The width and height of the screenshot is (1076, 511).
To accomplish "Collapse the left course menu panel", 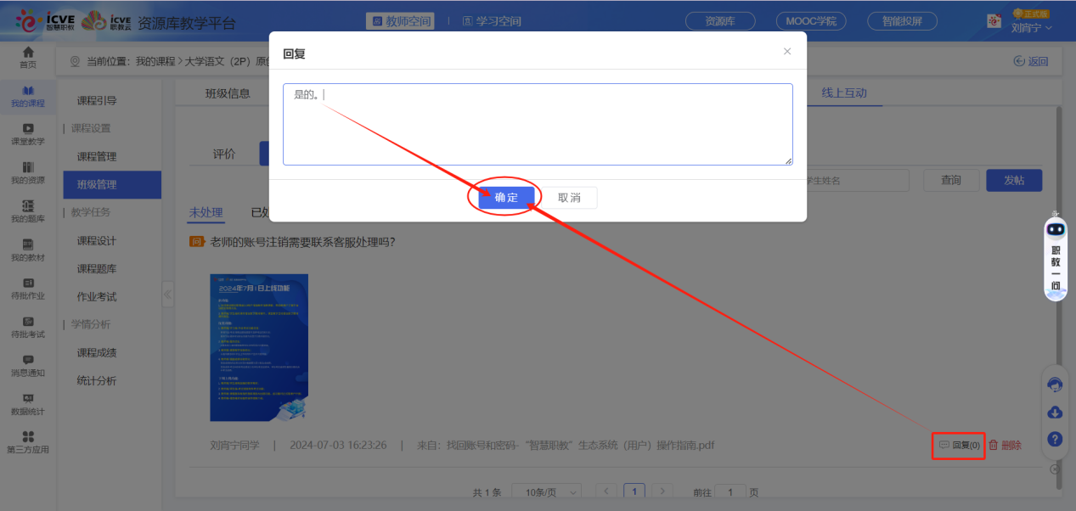I will click(167, 295).
